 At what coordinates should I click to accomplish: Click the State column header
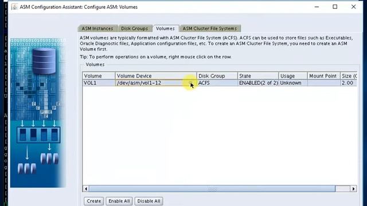click(258, 76)
